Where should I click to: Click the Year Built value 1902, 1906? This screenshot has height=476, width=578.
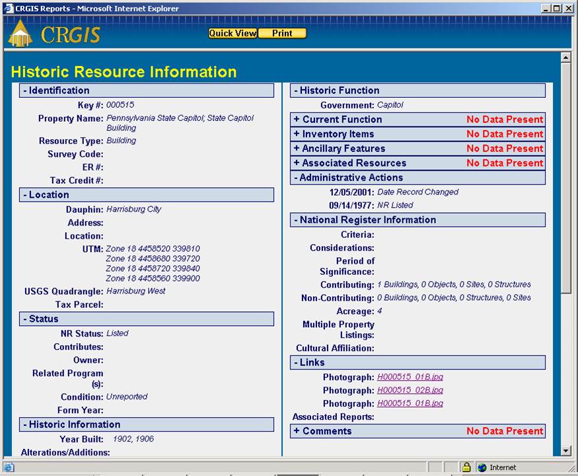(133, 439)
